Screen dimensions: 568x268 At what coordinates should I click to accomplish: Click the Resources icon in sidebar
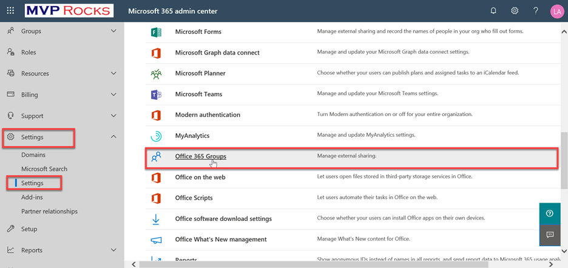(11, 73)
